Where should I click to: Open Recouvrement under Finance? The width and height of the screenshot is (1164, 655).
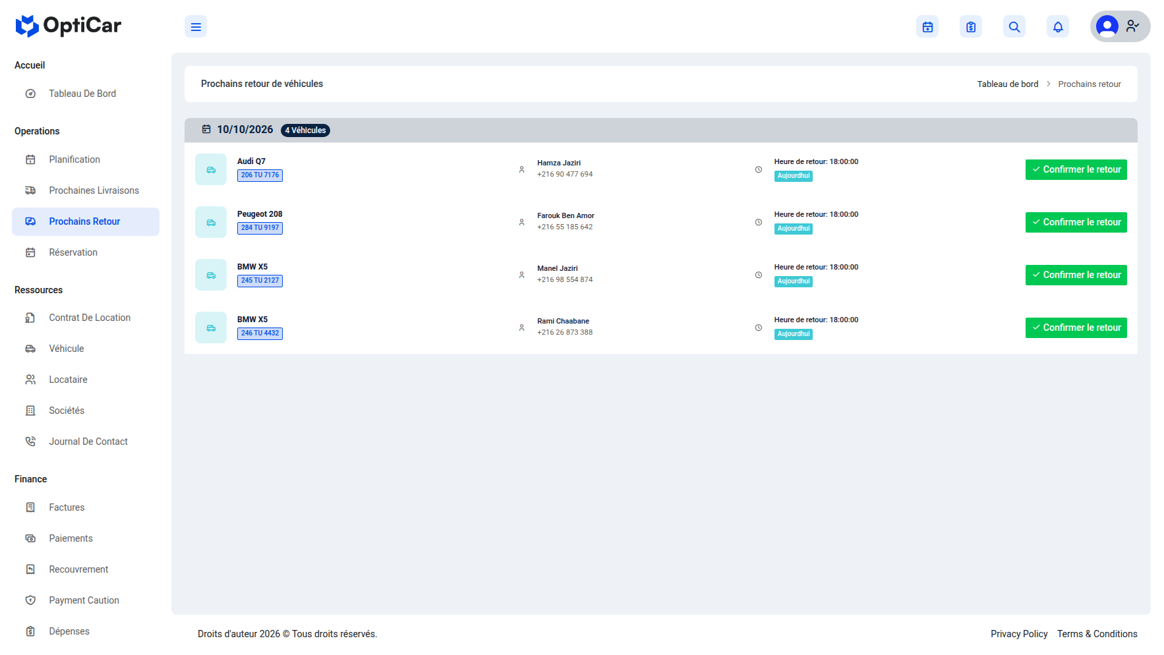click(x=86, y=569)
